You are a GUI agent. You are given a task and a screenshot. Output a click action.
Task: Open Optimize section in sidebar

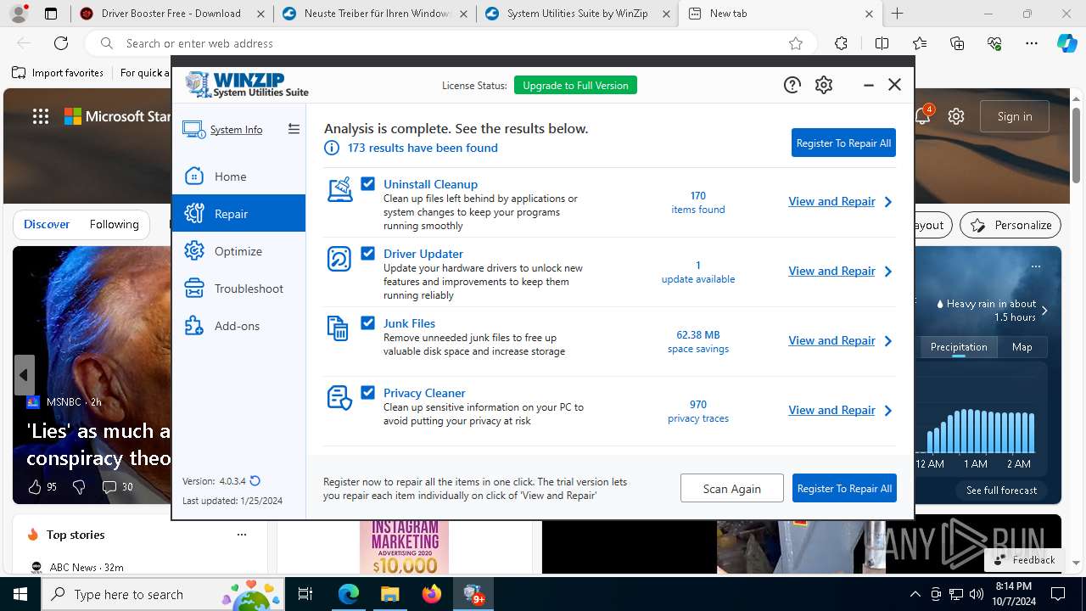[238, 251]
